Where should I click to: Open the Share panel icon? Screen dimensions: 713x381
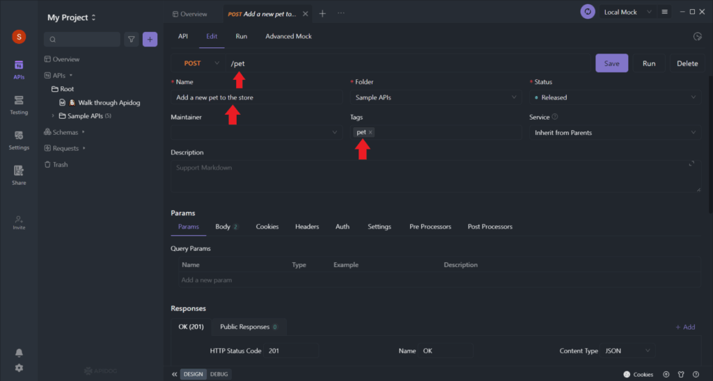[19, 175]
